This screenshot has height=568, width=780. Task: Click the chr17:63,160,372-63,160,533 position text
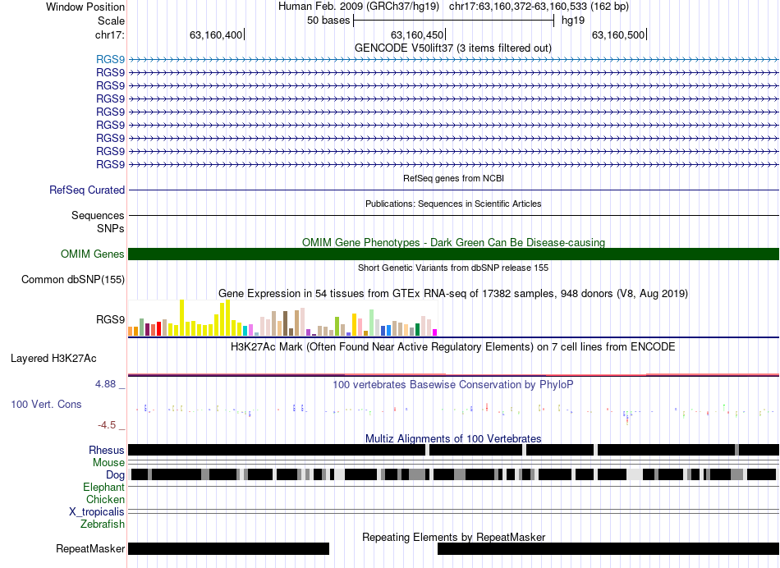tap(539, 7)
